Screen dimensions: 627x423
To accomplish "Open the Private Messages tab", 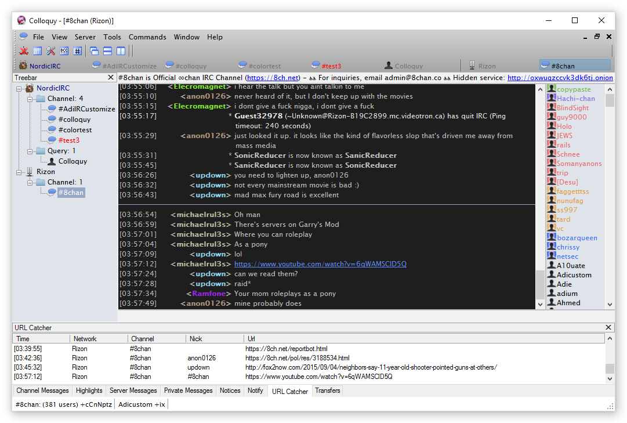I will click(x=189, y=391).
